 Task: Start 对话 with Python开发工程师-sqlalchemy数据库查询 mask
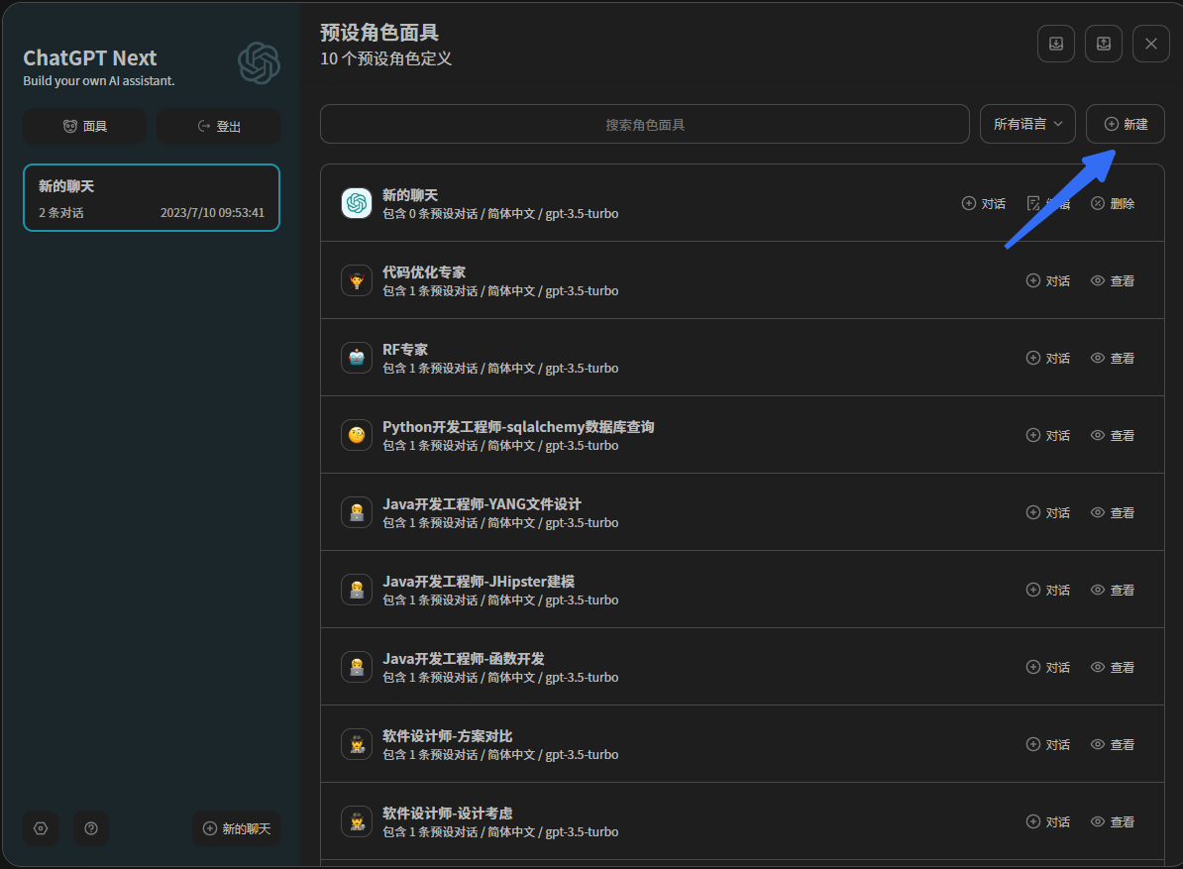(x=1047, y=435)
